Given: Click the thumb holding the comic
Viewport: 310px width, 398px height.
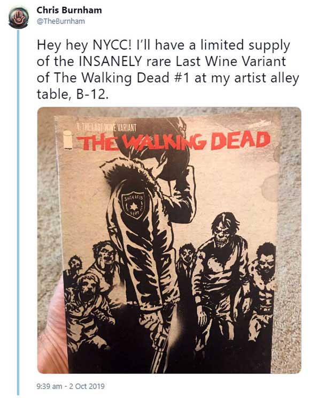Looking at the screenshot, I should pos(51,327).
